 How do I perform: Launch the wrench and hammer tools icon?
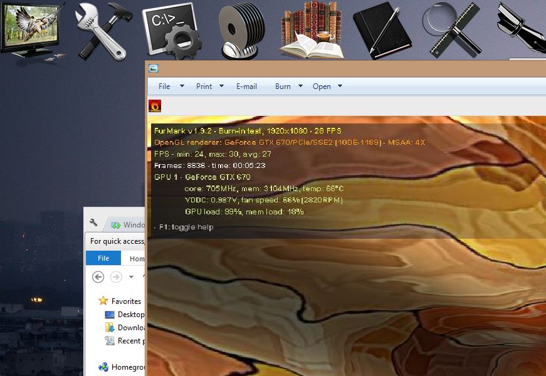[x=103, y=31]
